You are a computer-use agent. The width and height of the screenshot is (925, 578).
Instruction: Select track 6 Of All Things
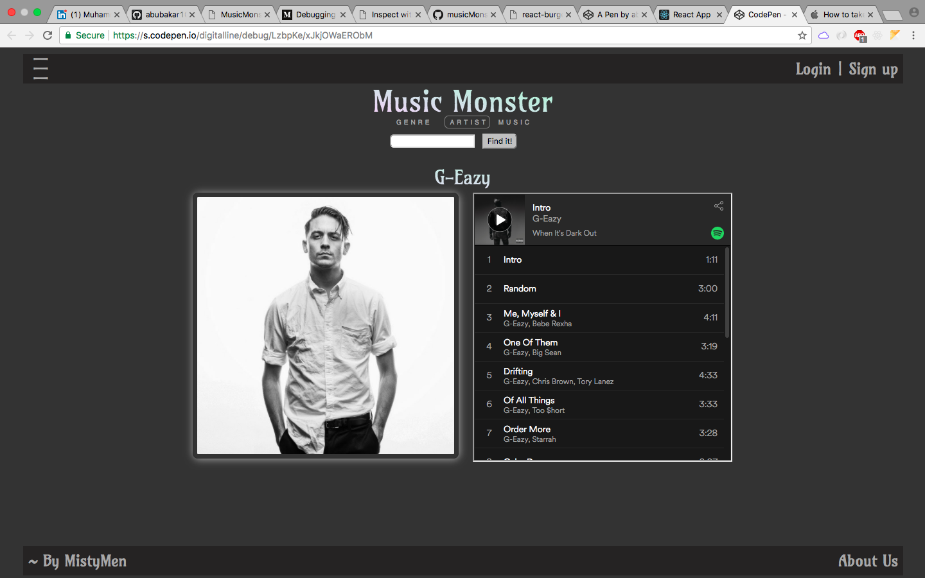tap(599, 405)
